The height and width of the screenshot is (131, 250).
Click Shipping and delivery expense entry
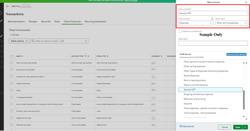pos(198,94)
